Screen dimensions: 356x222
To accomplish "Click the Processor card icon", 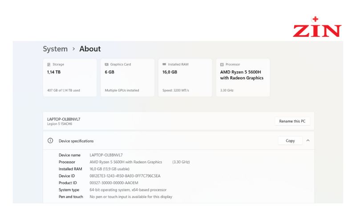I will click(222, 64).
